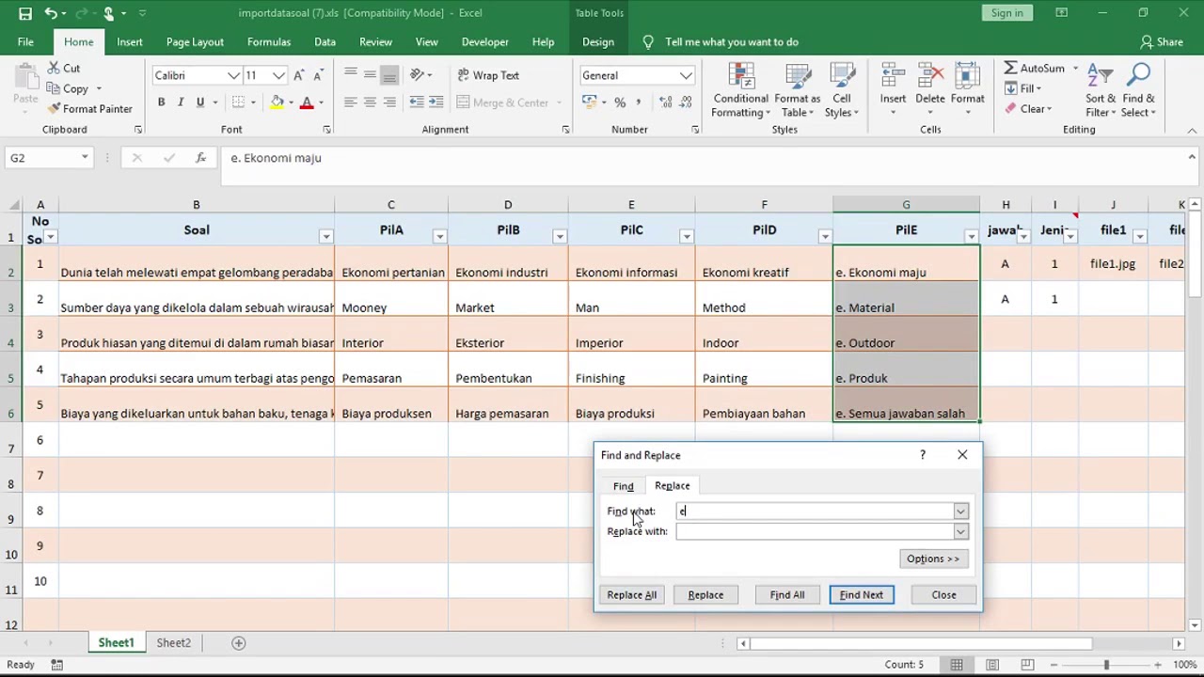Open Conditional Formatting menu
Image resolution: width=1204 pixels, height=677 pixels.
coord(740,91)
